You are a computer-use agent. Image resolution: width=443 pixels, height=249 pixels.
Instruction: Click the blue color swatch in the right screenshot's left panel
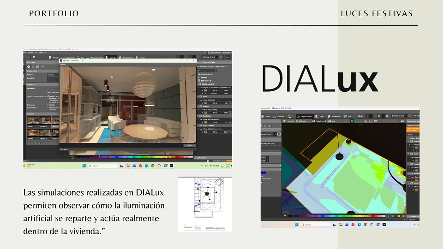tap(263, 172)
